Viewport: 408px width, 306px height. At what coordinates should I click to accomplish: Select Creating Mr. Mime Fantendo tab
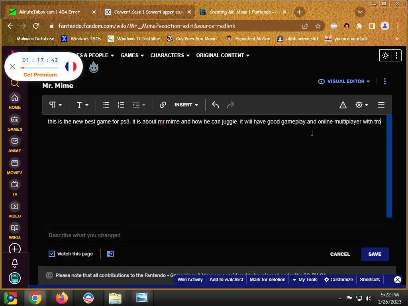(243, 12)
